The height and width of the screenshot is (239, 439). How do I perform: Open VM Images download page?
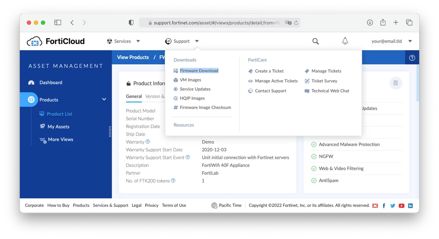click(190, 80)
